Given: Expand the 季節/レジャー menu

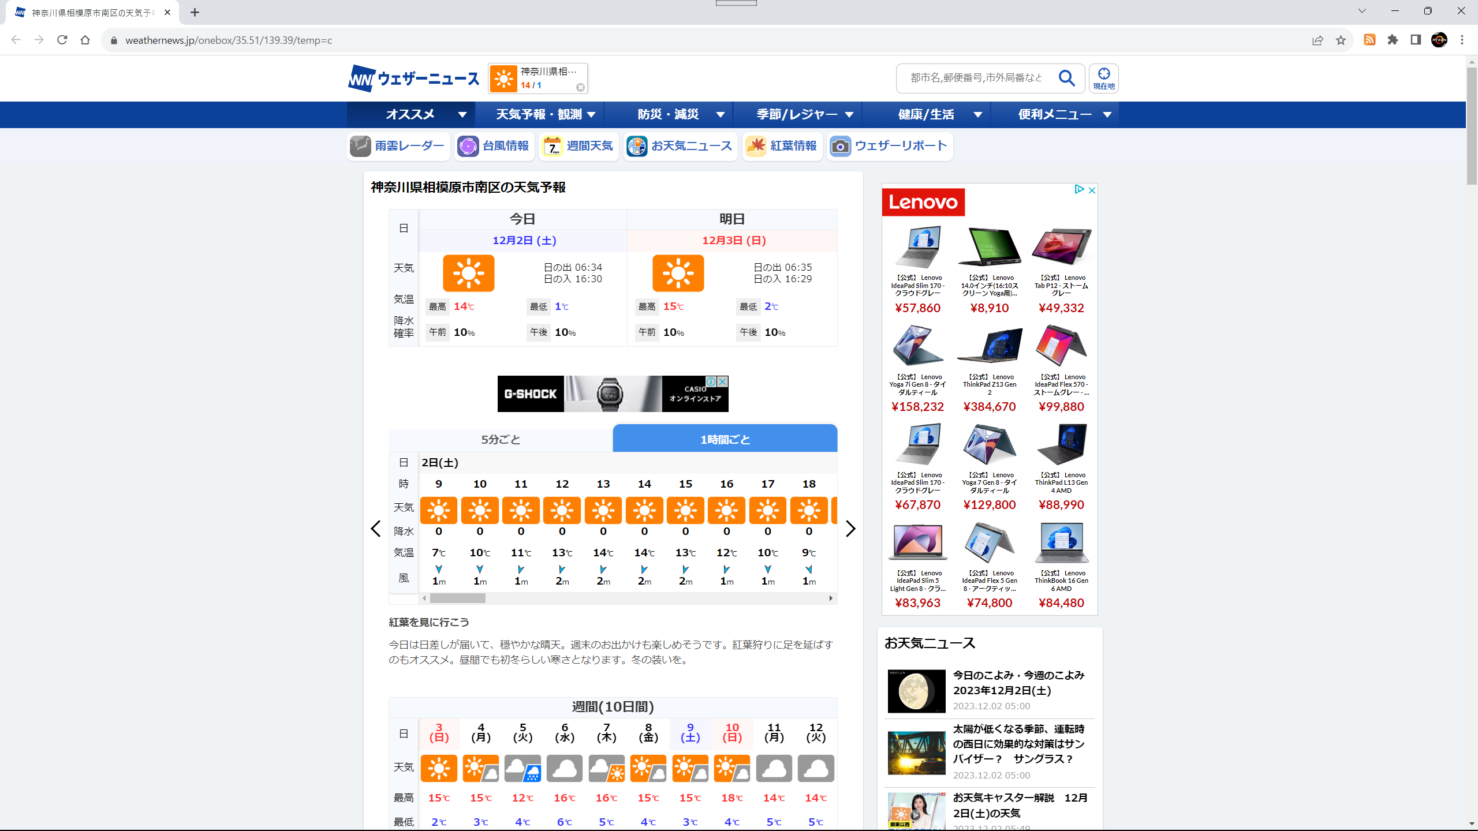Looking at the screenshot, I should [x=797, y=114].
